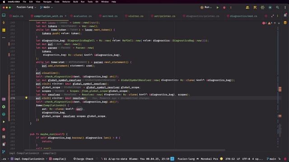
Task: Click the main branch status bar widget
Action: (x=271, y=159)
